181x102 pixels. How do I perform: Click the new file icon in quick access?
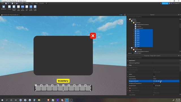[x=6, y=3]
